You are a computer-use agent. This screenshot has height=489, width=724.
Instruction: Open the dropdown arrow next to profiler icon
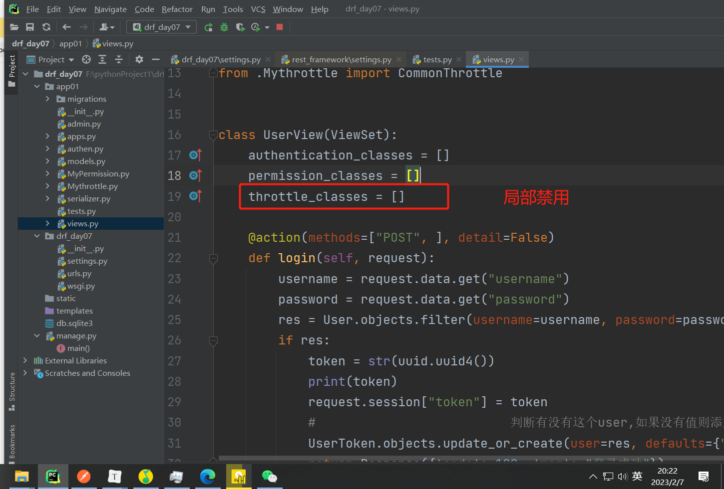[267, 27]
